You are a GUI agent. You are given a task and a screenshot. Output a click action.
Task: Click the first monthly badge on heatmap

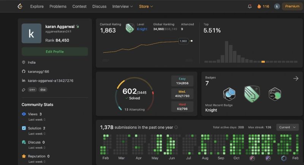[x=252, y=158]
